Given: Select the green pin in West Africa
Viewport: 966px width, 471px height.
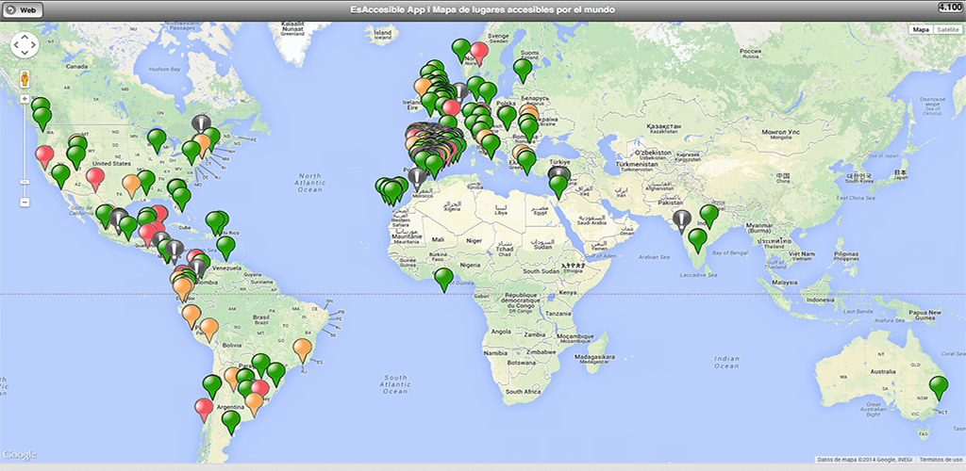Looking at the screenshot, I should (x=443, y=278).
